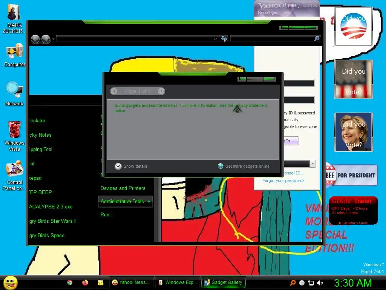386x290 pixels.
Task: Select the 'cky Notes' program entry
Action: click(x=40, y=135)
